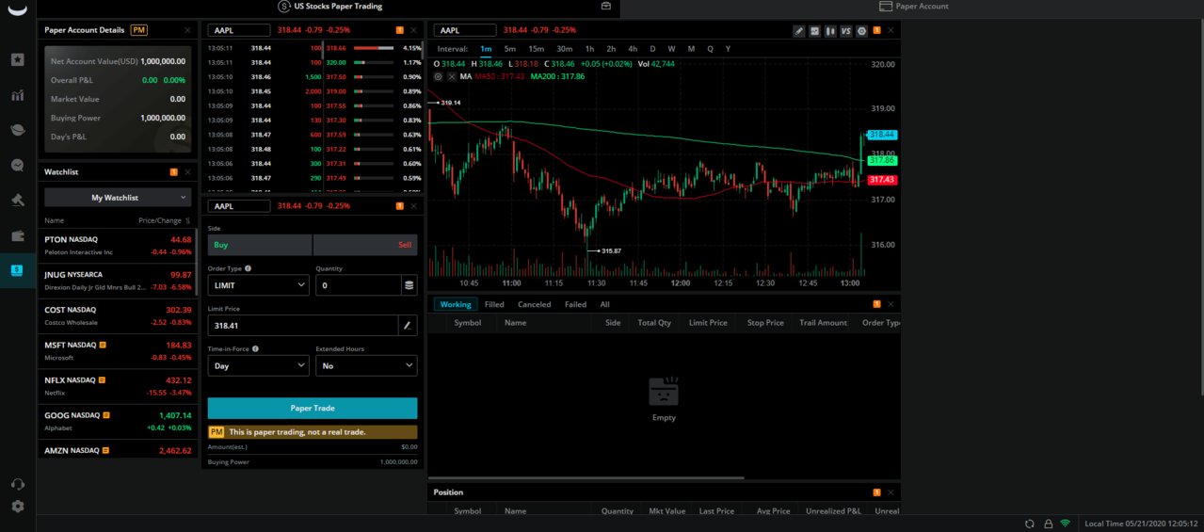
Task: Click the network signal icon in status bar
Action: pyautogui.click(x=1066, y=524)
